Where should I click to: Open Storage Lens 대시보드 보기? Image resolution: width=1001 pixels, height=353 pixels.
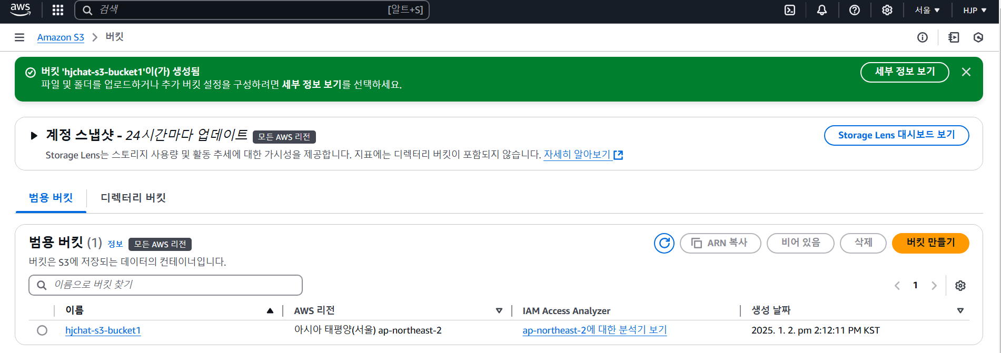(896, 135)
